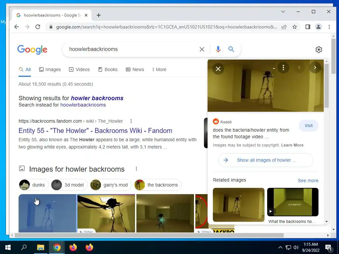
Task: Open Learn More about image copyright
Action: point(292,145)
